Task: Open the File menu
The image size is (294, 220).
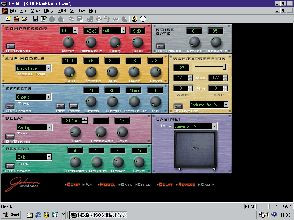Action: tap(13, 11)
